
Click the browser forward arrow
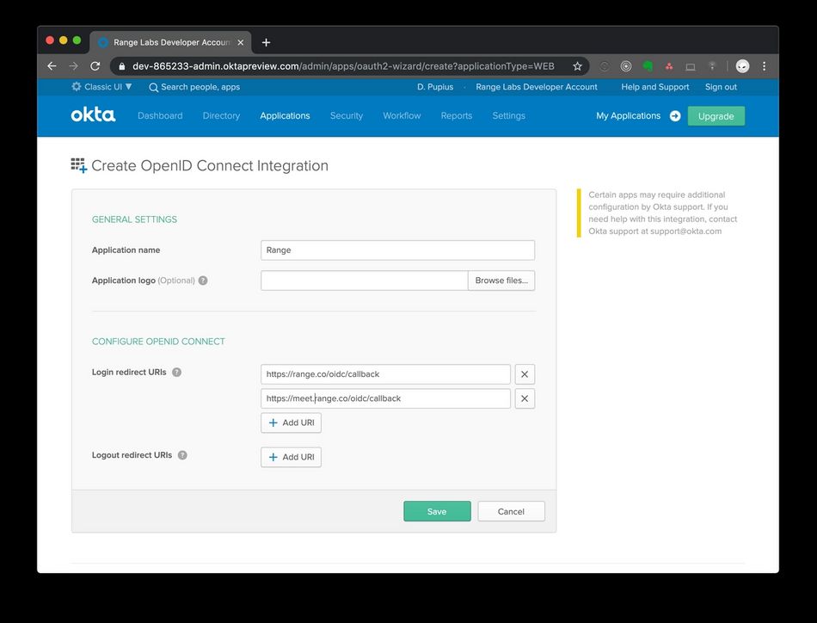point(73,66)
